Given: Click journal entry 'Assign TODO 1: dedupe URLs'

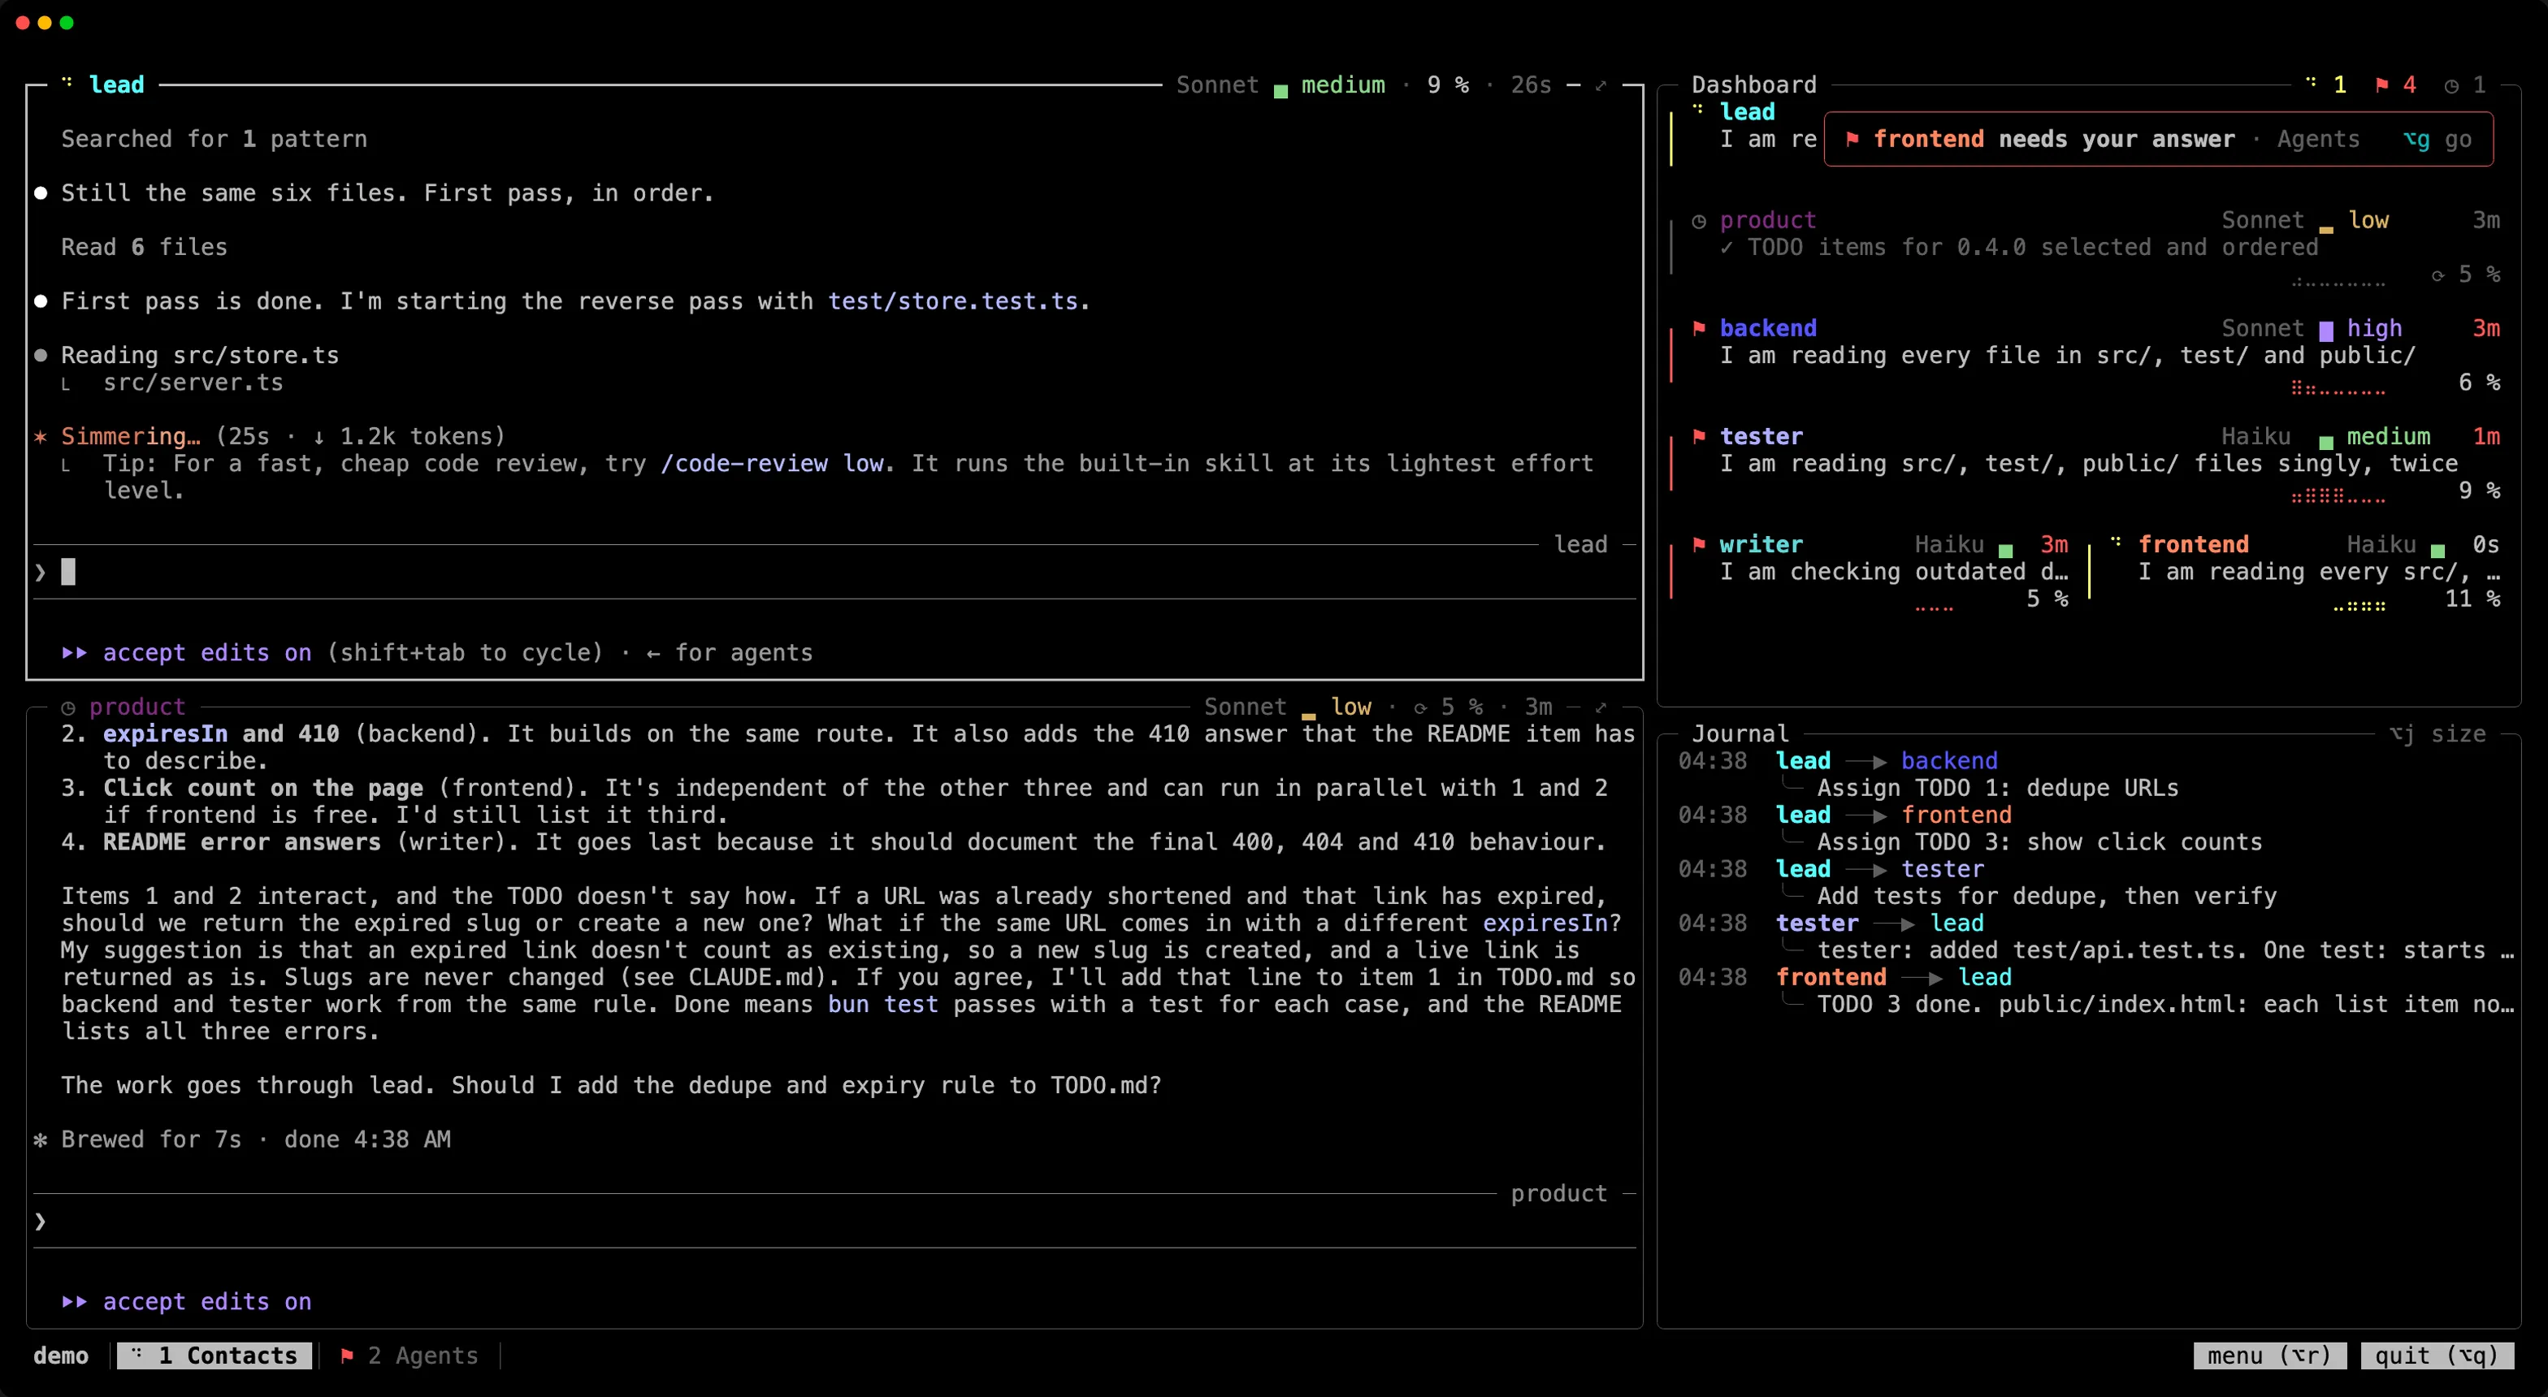Looking at the screenshot, I should pyautogui.click(x=1997, y=788).
